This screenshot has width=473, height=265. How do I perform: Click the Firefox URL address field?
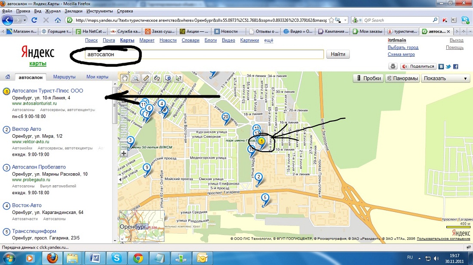pyautogui.click(x=201, y=20)
